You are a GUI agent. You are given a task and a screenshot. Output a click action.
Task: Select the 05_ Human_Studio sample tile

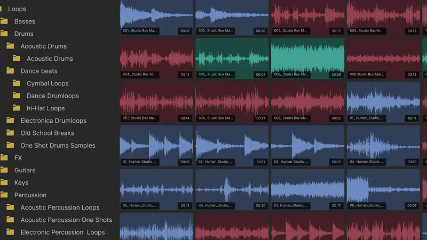point(156,189)
